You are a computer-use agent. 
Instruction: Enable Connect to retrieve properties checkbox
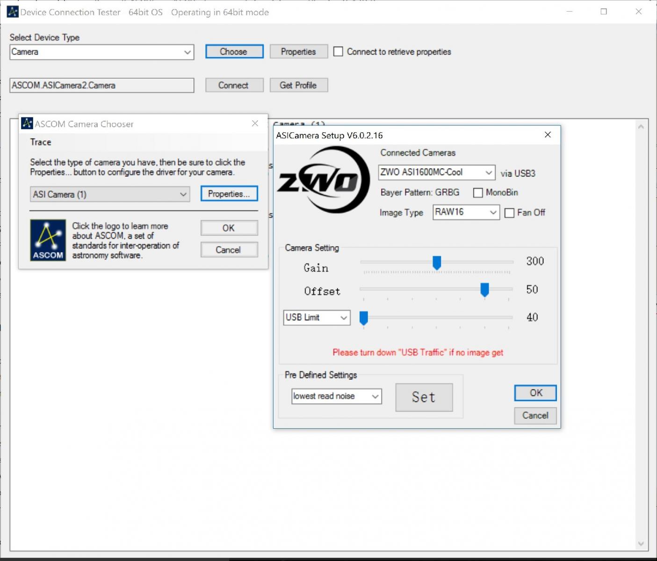(338, 51)
